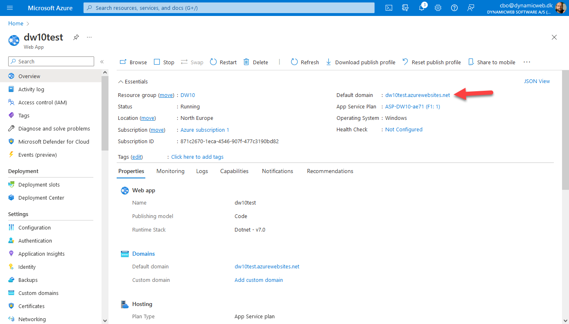
Task: Open the Feedback icon in the top bar
Action: click(471, 8)
